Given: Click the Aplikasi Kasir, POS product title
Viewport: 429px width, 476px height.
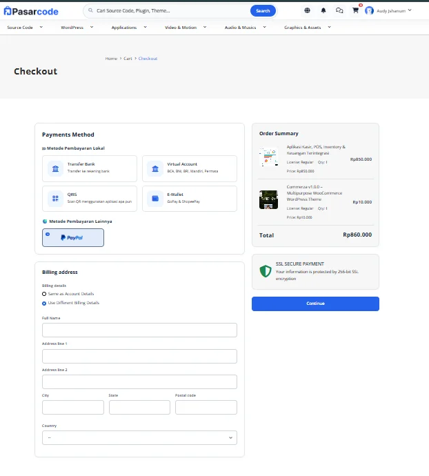Looking at the screenshot, I should 316,150.
